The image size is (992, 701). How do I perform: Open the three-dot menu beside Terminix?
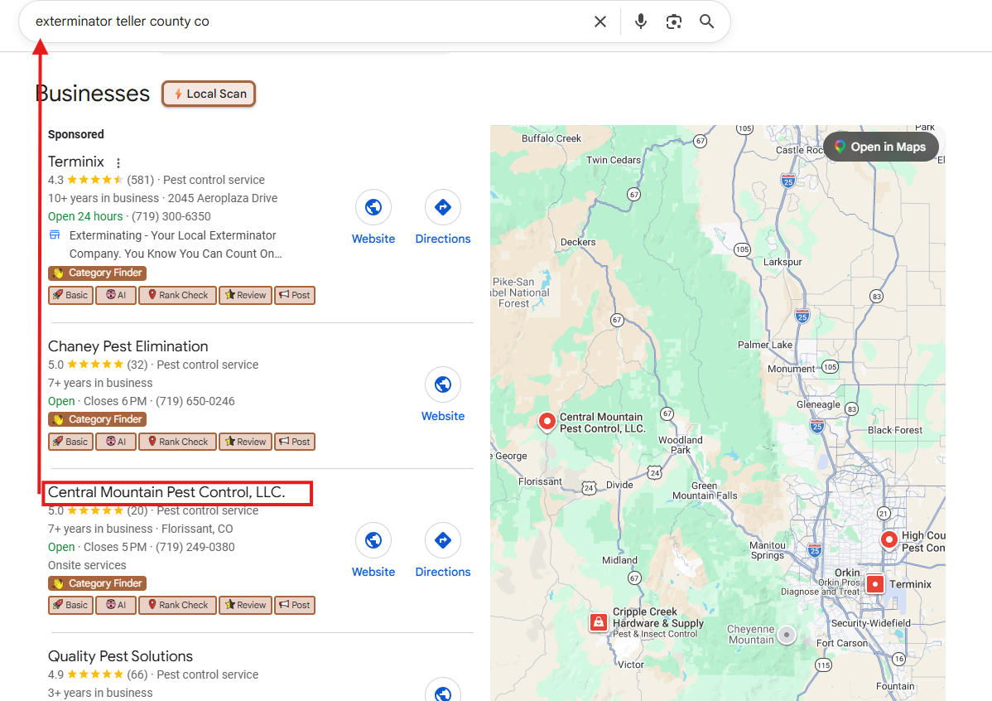tap(118, 162)
